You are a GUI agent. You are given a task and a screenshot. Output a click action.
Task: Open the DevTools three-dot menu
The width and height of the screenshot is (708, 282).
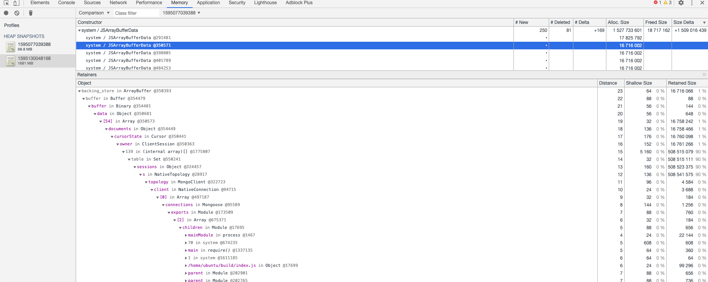tap(692, 3)
